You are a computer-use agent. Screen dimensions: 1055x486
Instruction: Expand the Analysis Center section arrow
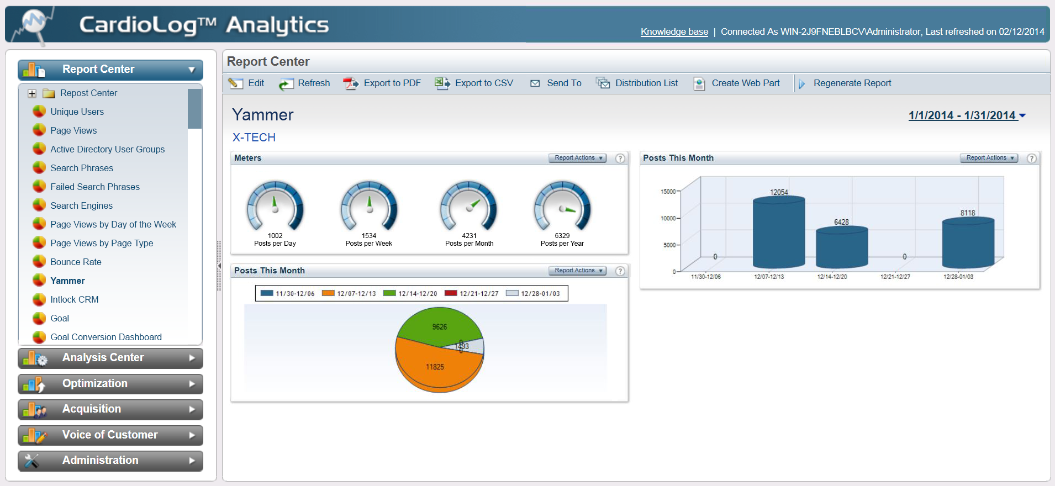[x=192, y=358]
